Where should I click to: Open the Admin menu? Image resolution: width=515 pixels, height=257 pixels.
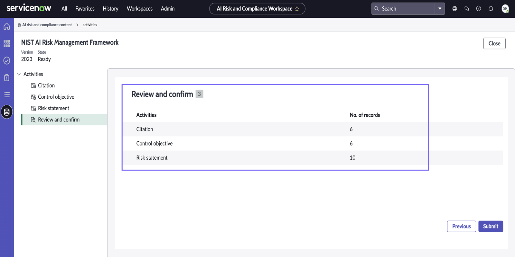168,9
